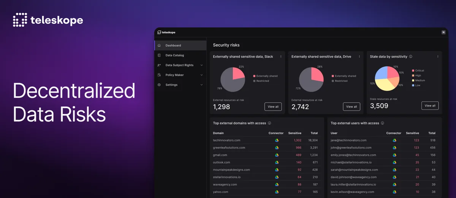This screenshot has height=198, width=456.
Task: Click Google Drive icon for mountainpeakdesigns.com row
Action: (x=277, y=170)
